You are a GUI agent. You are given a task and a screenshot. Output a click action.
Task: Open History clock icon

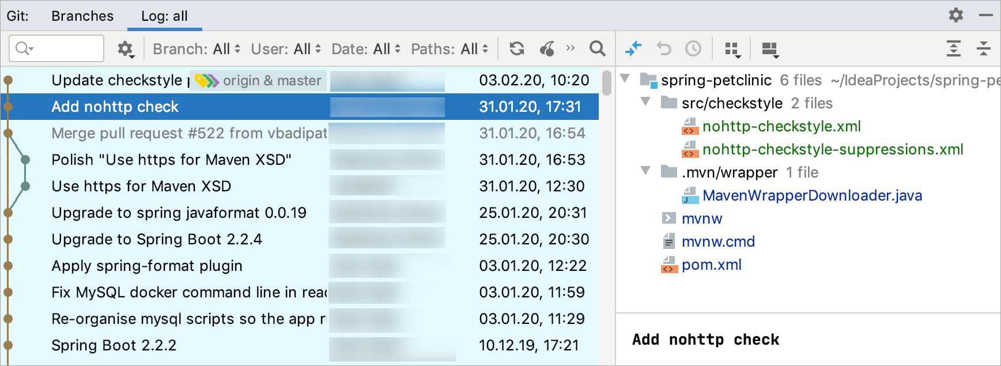pos(693,49)
